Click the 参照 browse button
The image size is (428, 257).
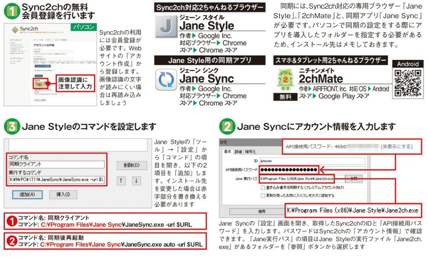(x=354, y=179)
